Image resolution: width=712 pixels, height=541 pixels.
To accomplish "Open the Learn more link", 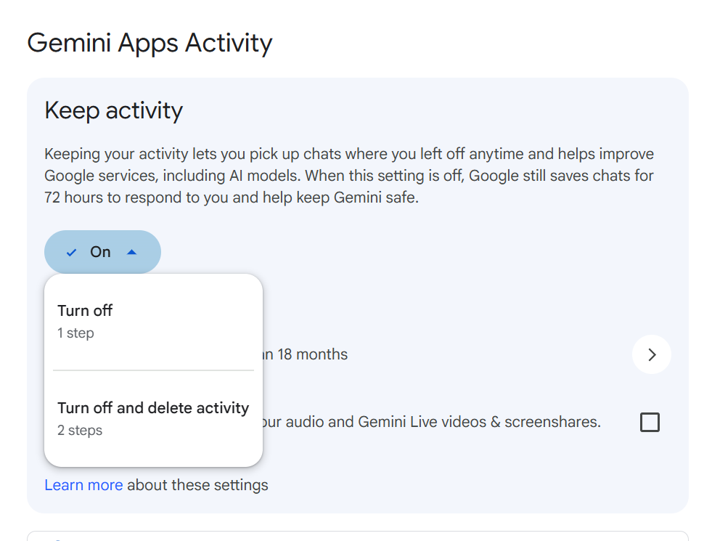I will (83, 484).
